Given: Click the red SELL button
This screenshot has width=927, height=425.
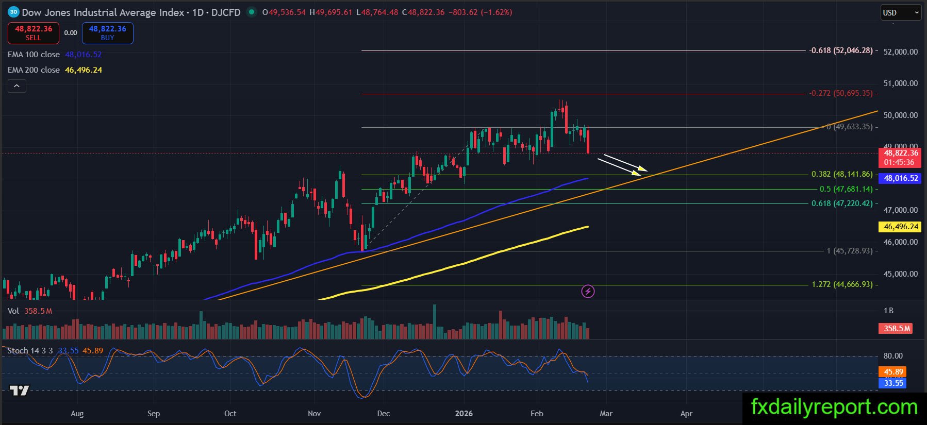Looking at the screenshot, I should [34, 33].
